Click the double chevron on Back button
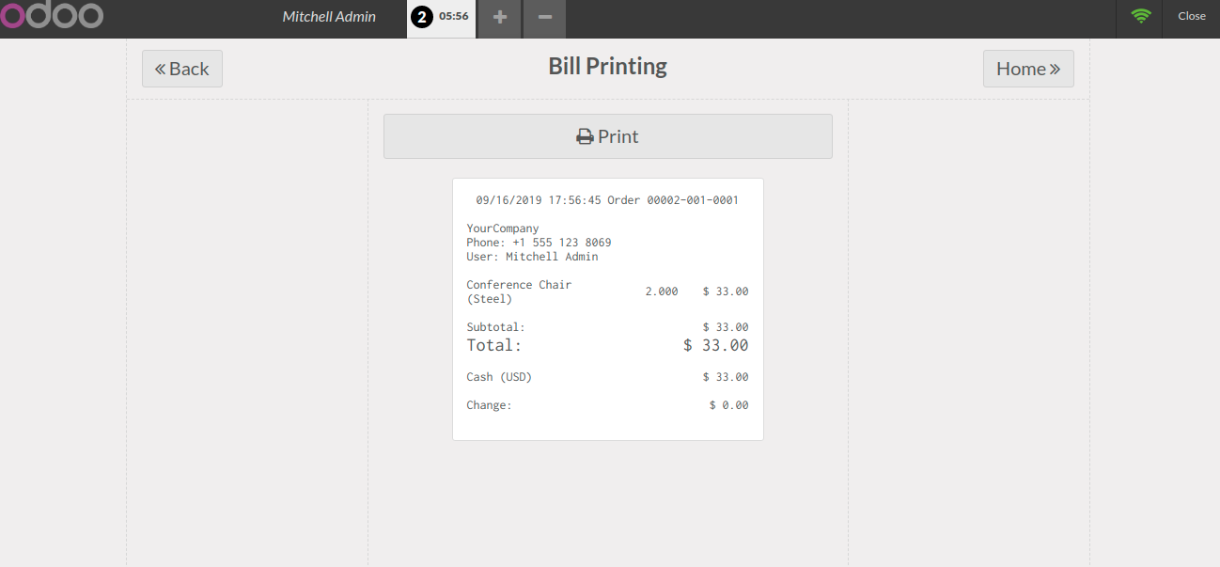 160,69
